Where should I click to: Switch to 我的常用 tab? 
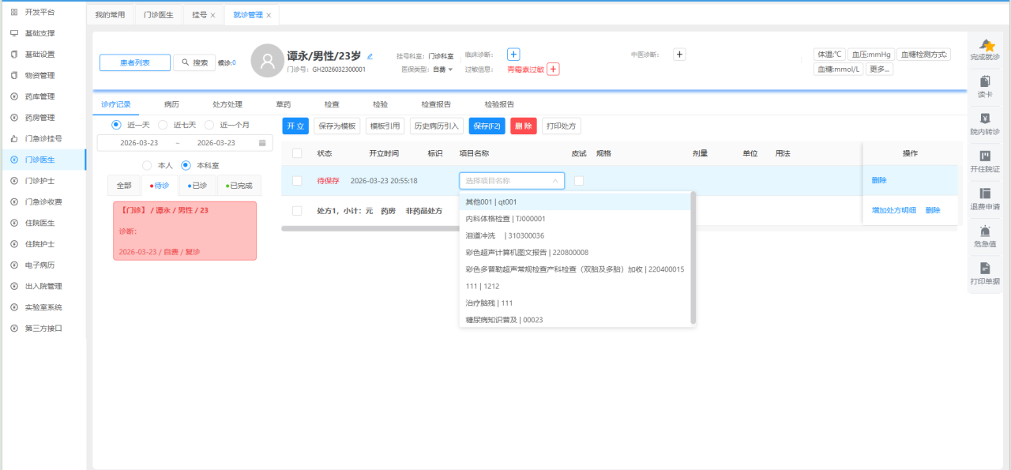[110, 15]
